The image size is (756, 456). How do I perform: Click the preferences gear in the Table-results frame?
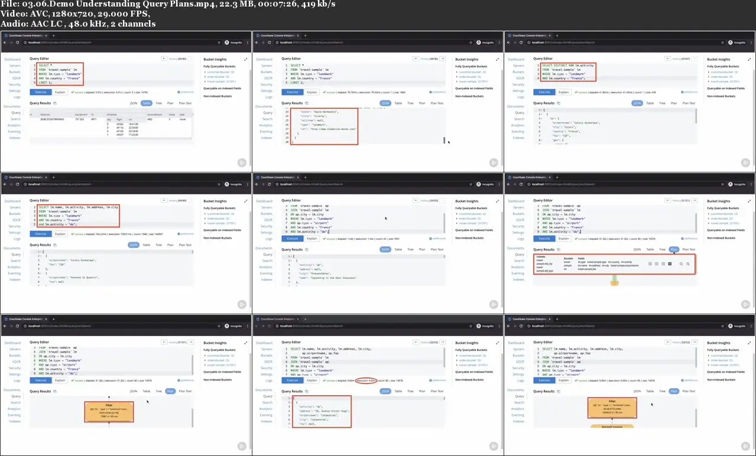(180, 92)
